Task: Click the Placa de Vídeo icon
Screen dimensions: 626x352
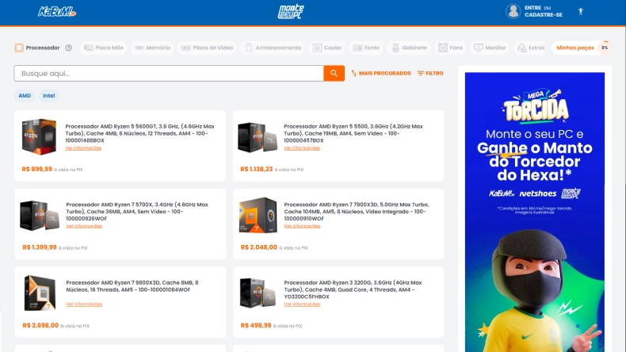Action: coord(186,48)
